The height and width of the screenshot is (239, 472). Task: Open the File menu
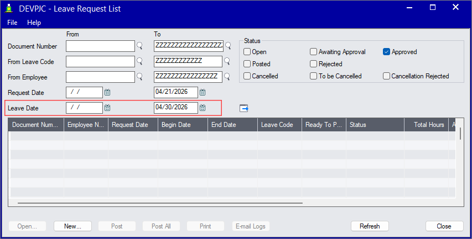(12, 23)
